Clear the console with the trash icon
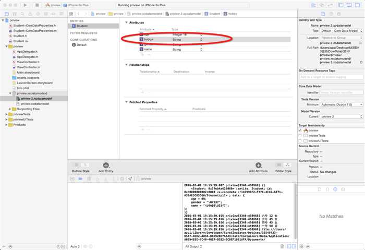The height and width of the screenshot is (250, 365). tap(282, 246)
